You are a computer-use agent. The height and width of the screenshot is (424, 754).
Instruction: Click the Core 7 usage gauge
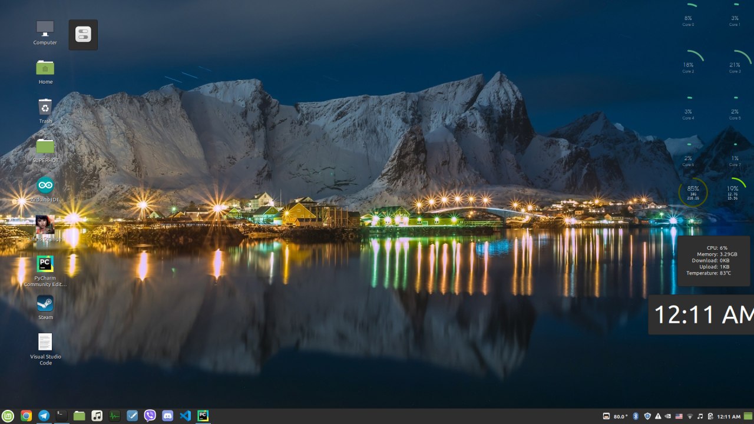[x=735, y=155]
